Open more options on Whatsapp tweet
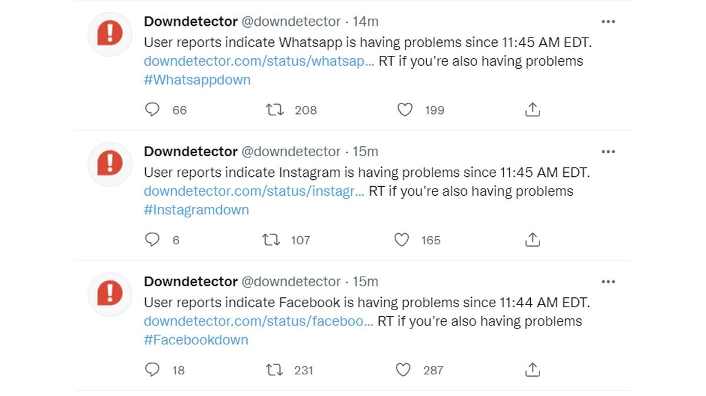Image resolution: width=706 pixels, height=396 pixels. (608, 22)
